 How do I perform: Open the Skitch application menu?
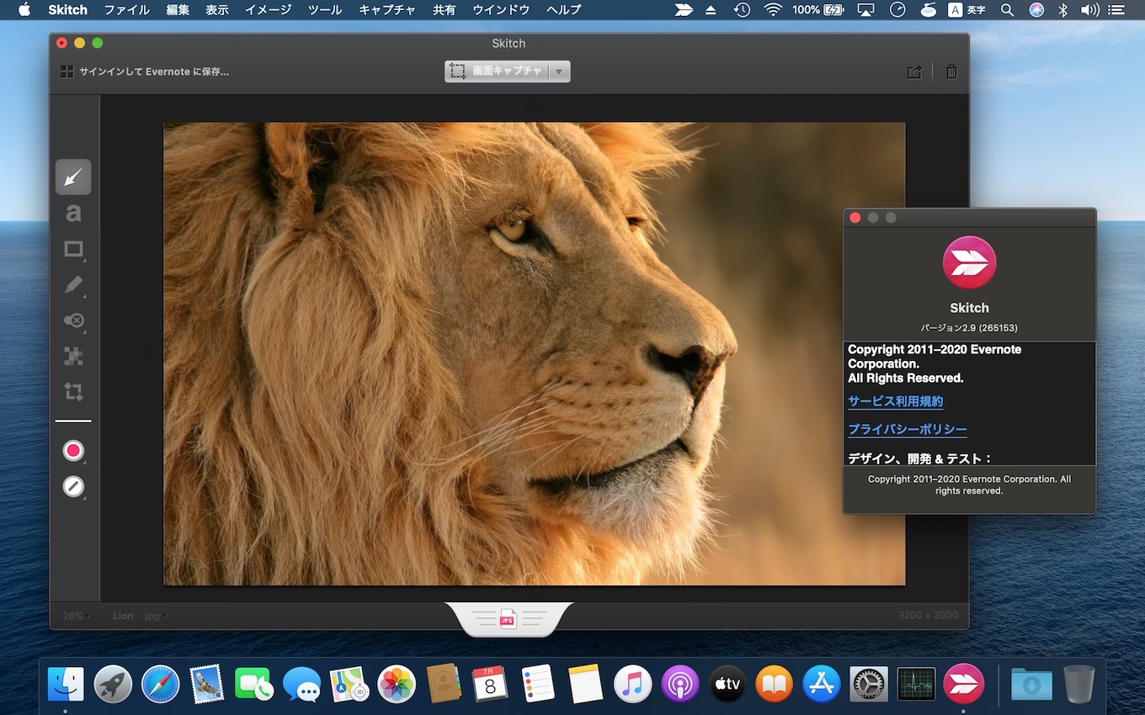pos(68,10)
